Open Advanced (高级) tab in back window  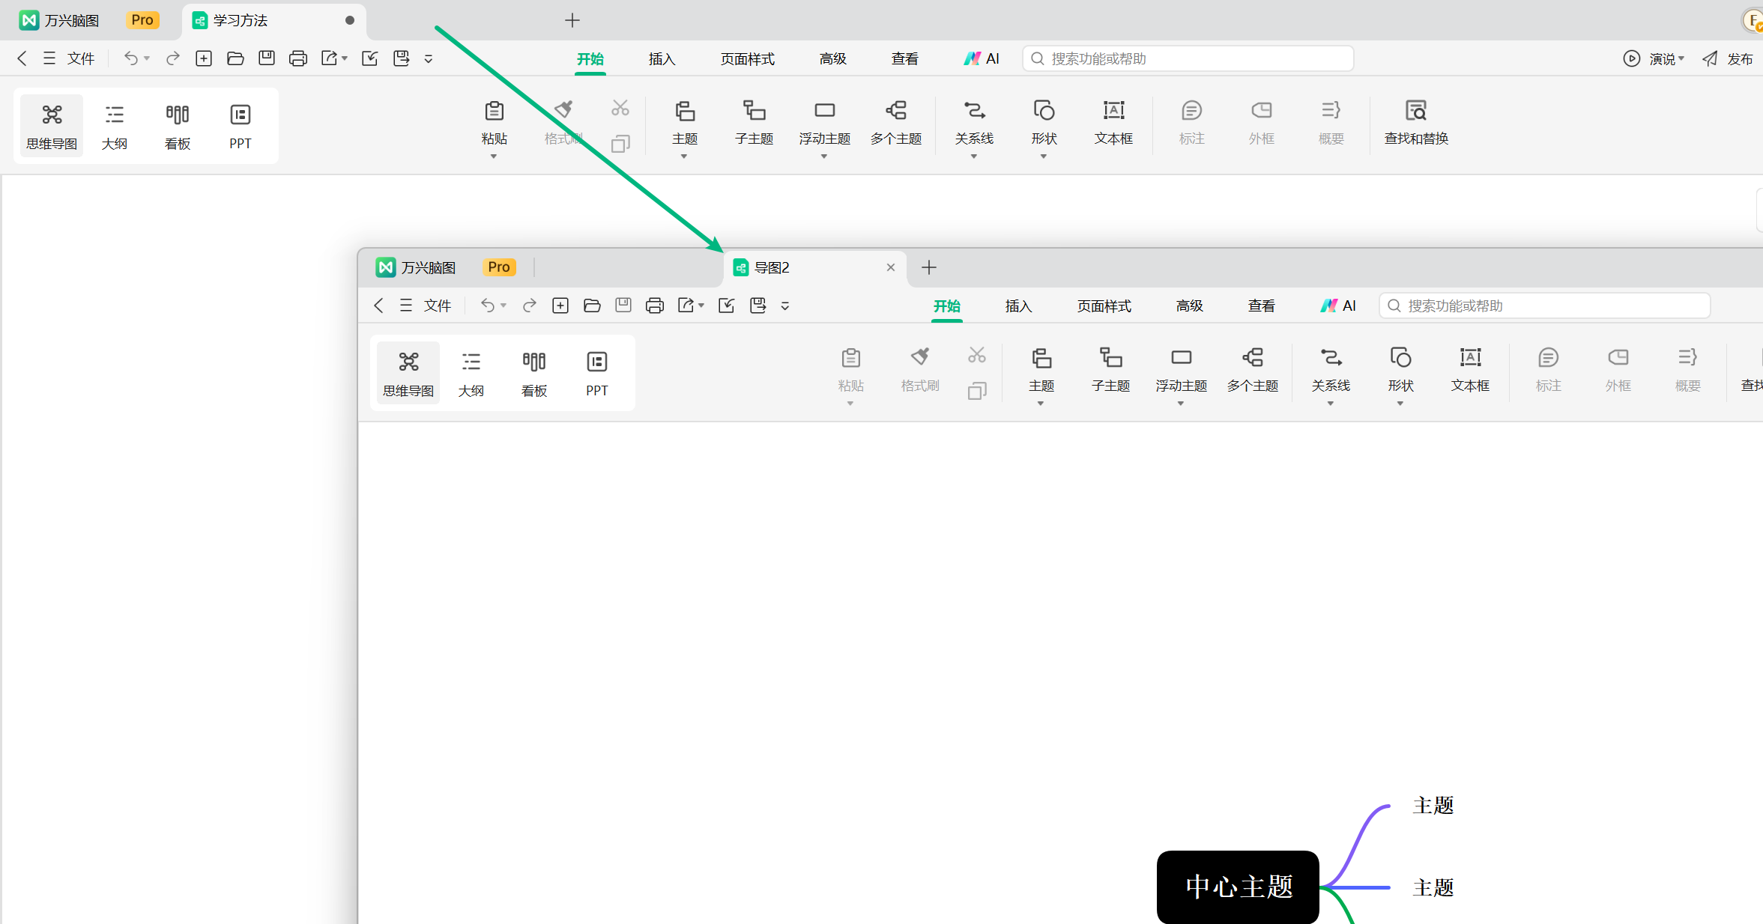click(832, 58)
